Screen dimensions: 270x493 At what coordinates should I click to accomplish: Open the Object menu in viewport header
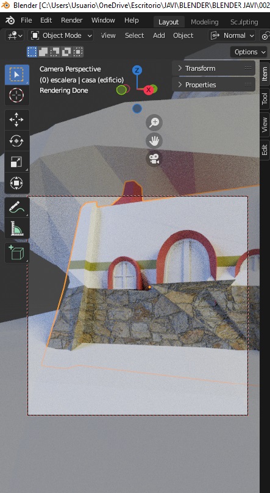point(183,35)
